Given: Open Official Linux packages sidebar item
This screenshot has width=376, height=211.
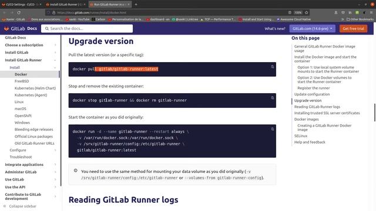Looking at the screenshot, I should [x=33, y=137].
